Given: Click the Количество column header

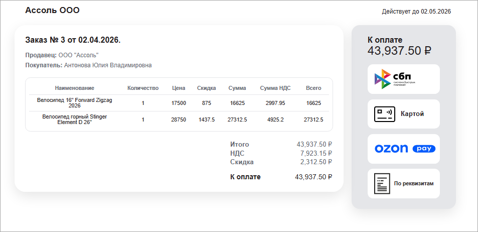Looking at the screenshot, I should pos(143,88).
